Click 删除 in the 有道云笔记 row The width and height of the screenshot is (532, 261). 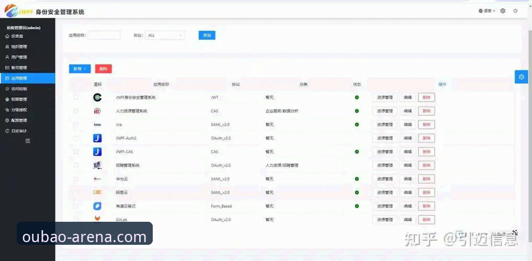pyautogui.click(x=426, y=206)
